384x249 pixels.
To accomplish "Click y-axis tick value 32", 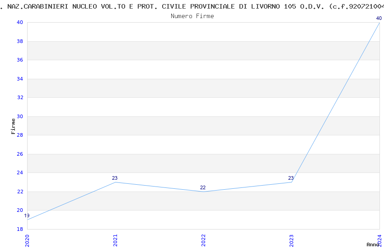I will point(20,97).
